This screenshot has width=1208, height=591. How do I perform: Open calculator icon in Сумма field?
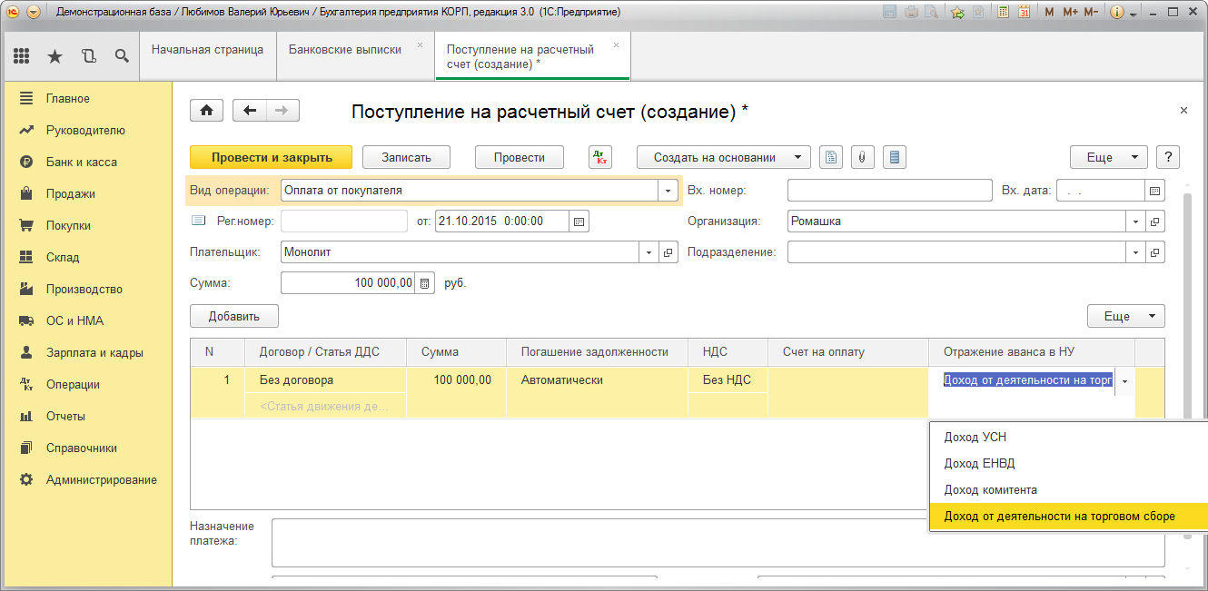[x=425, y=283]
